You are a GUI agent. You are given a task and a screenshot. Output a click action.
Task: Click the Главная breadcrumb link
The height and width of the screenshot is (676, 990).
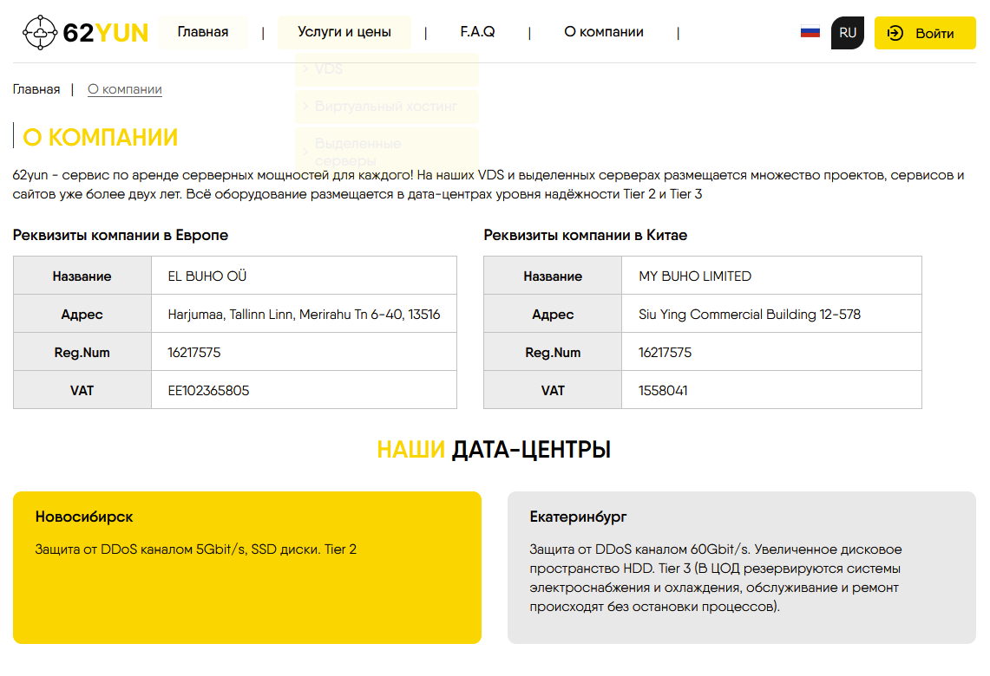click(36, 89)
